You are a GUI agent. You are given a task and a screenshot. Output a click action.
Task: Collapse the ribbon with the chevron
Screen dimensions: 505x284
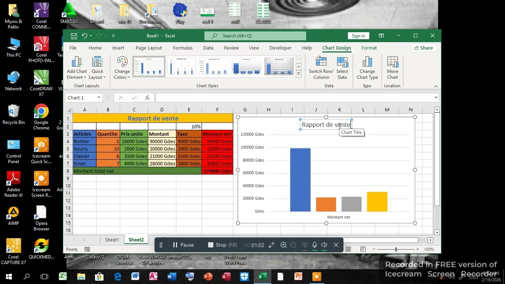point(436,86)
